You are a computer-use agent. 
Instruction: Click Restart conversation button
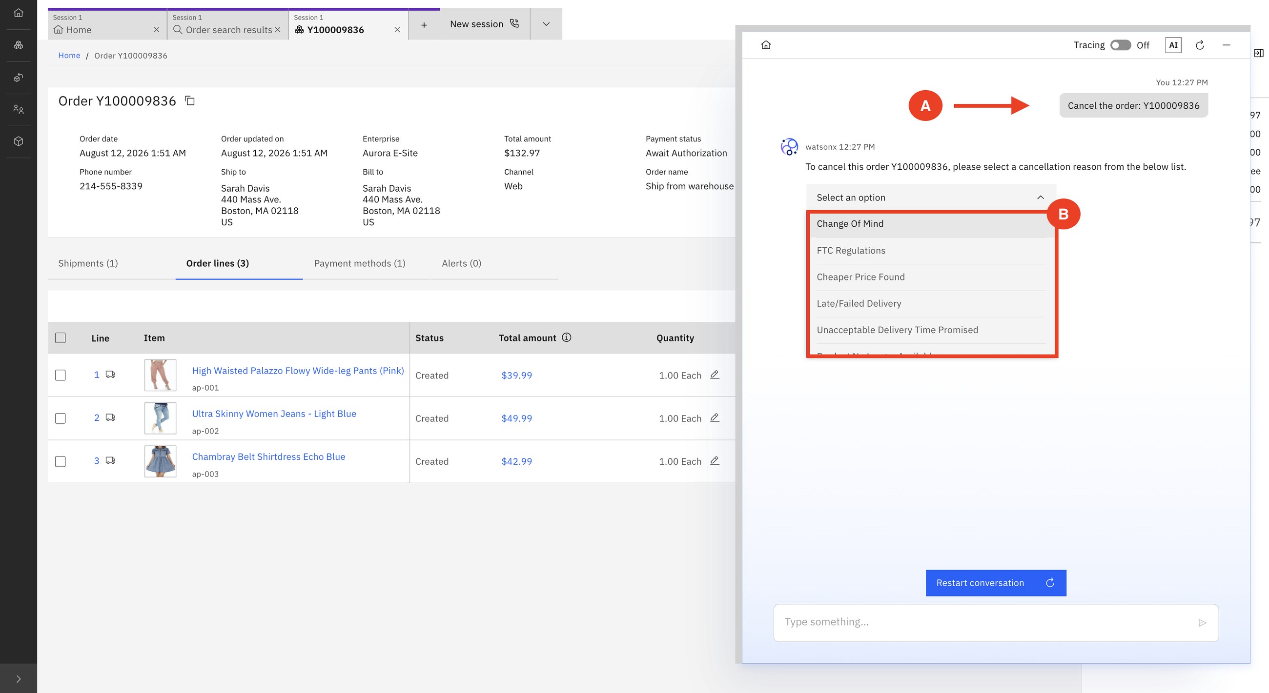click(996, 583)
